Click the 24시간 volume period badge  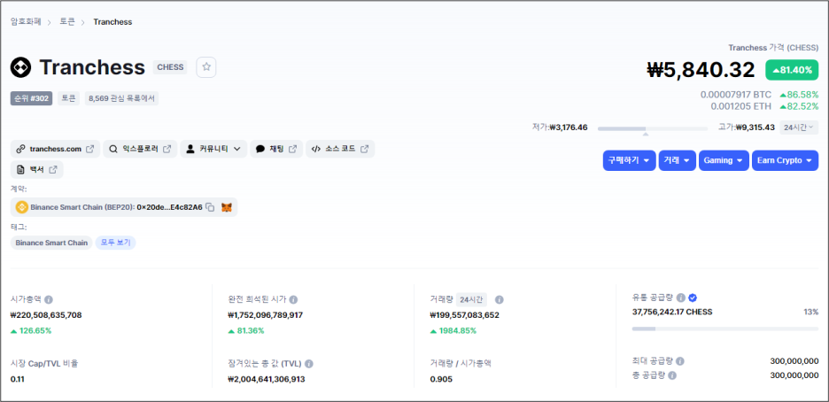pyautogui.click(x=471, y=299)
